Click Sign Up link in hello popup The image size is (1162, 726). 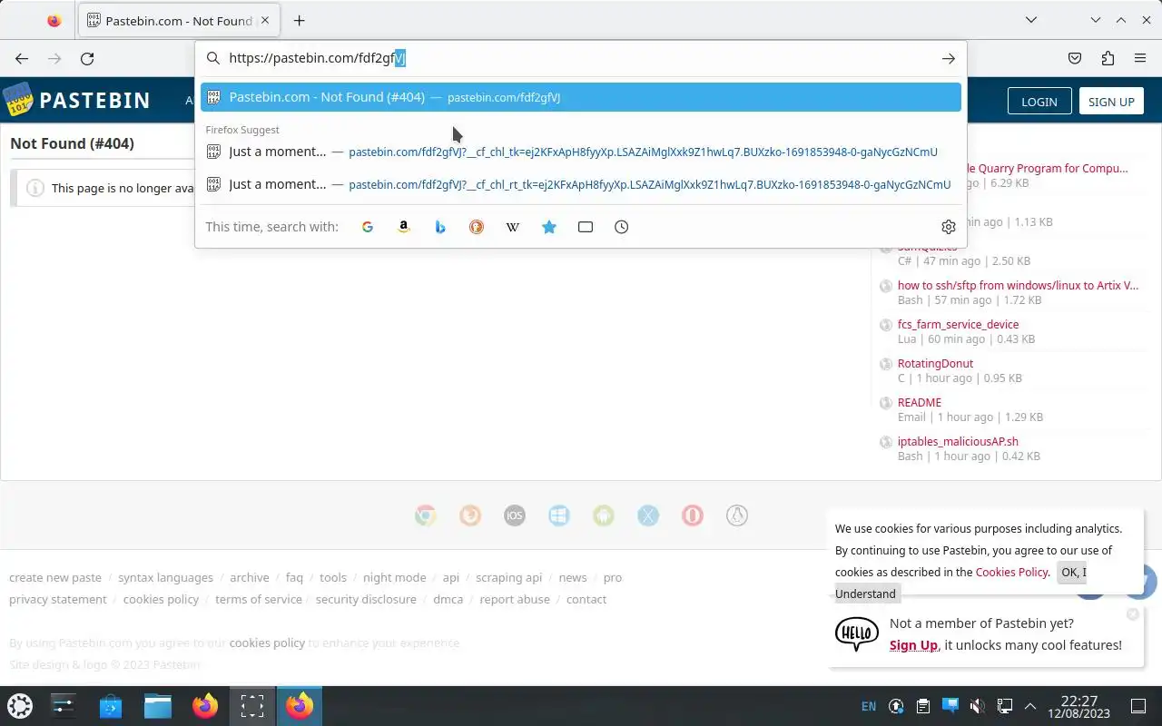[x=913, y=645]
